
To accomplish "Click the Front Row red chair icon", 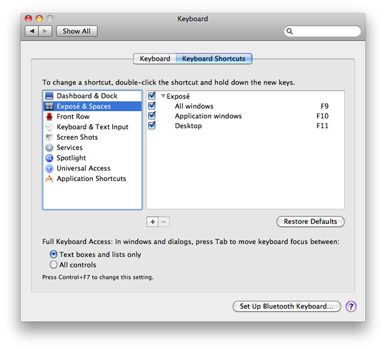I will 50,117.
